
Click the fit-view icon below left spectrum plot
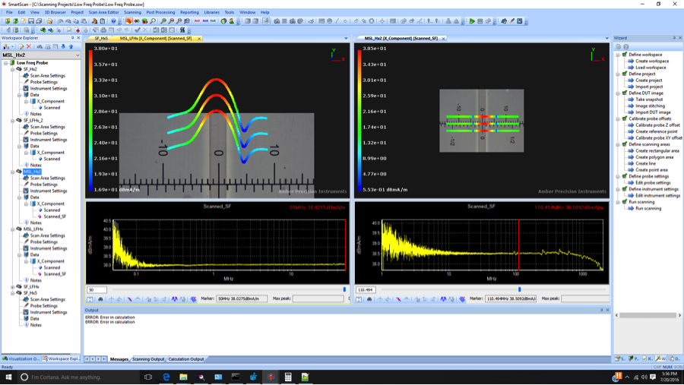pyautogui.click(x=90, y=299)
